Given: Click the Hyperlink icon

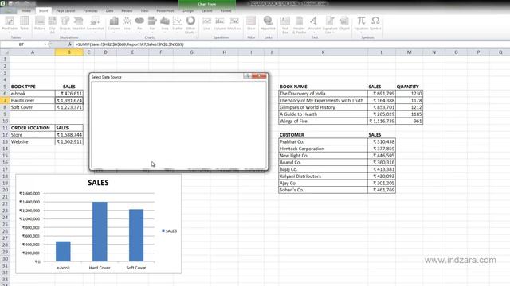Looking at the screenshot, I should [268, 23].
